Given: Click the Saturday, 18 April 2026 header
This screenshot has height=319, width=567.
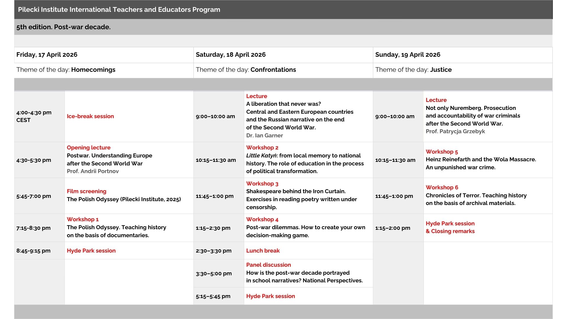Looking at the screenshot, I should [231, 55].
